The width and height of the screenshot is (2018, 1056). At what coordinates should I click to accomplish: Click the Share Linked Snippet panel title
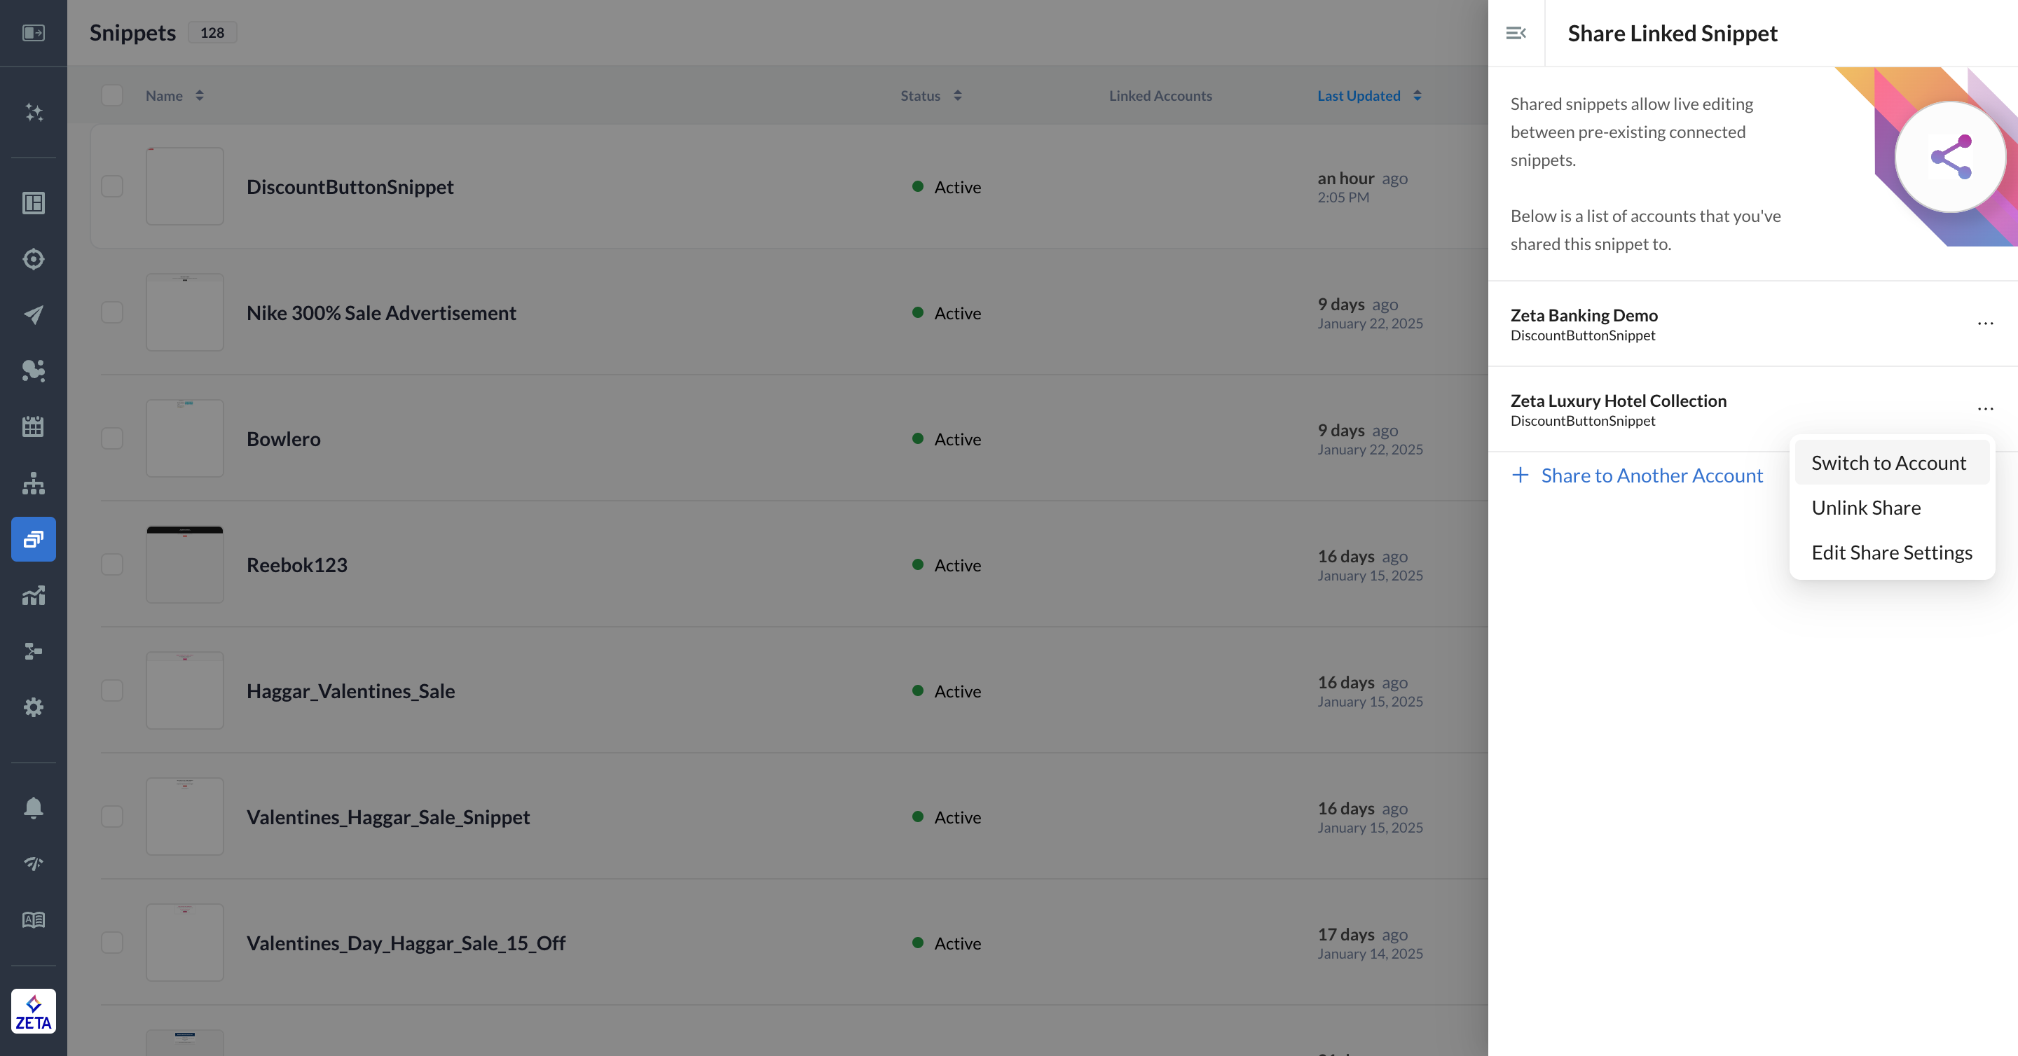(1673, 33)
